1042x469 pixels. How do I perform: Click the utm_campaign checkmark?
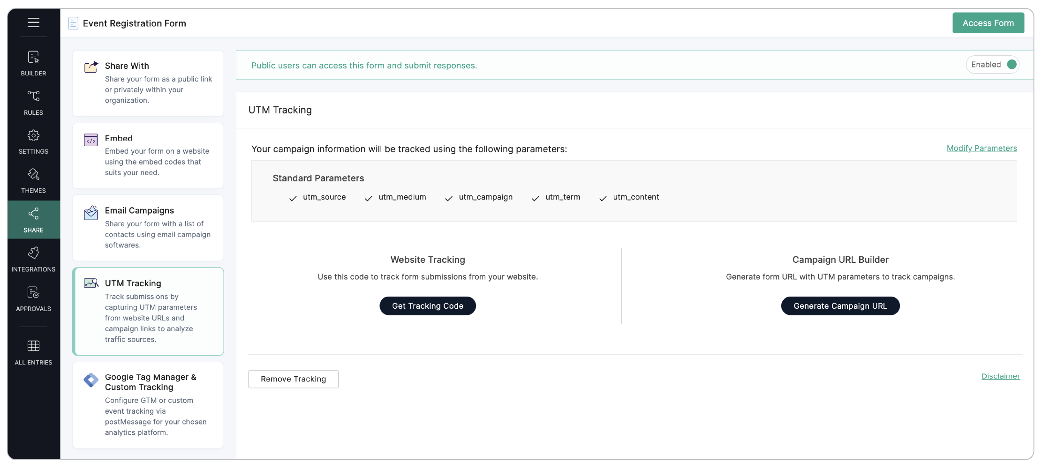[449, 199]
